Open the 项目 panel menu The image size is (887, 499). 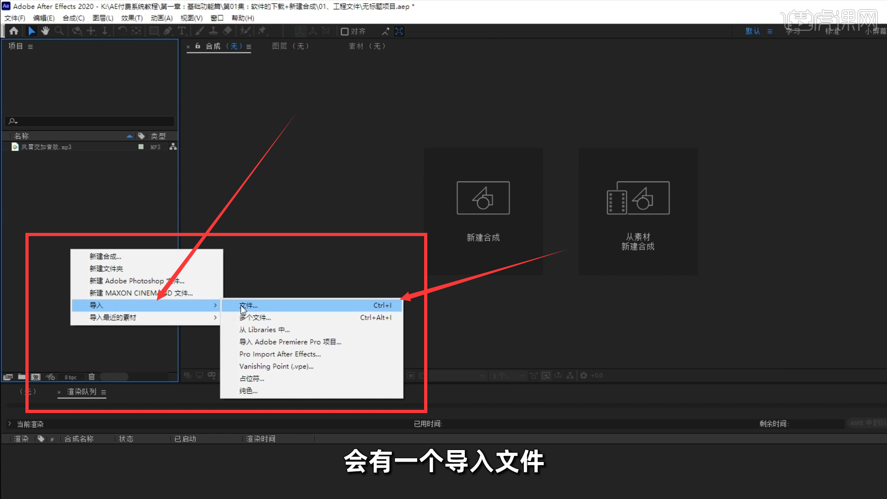[x=30, y=46]
